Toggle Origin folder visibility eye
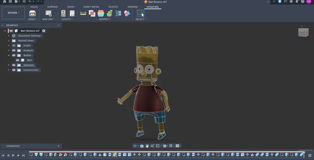Viewport: 314px width, 160px height. click(x=14, y=45)
